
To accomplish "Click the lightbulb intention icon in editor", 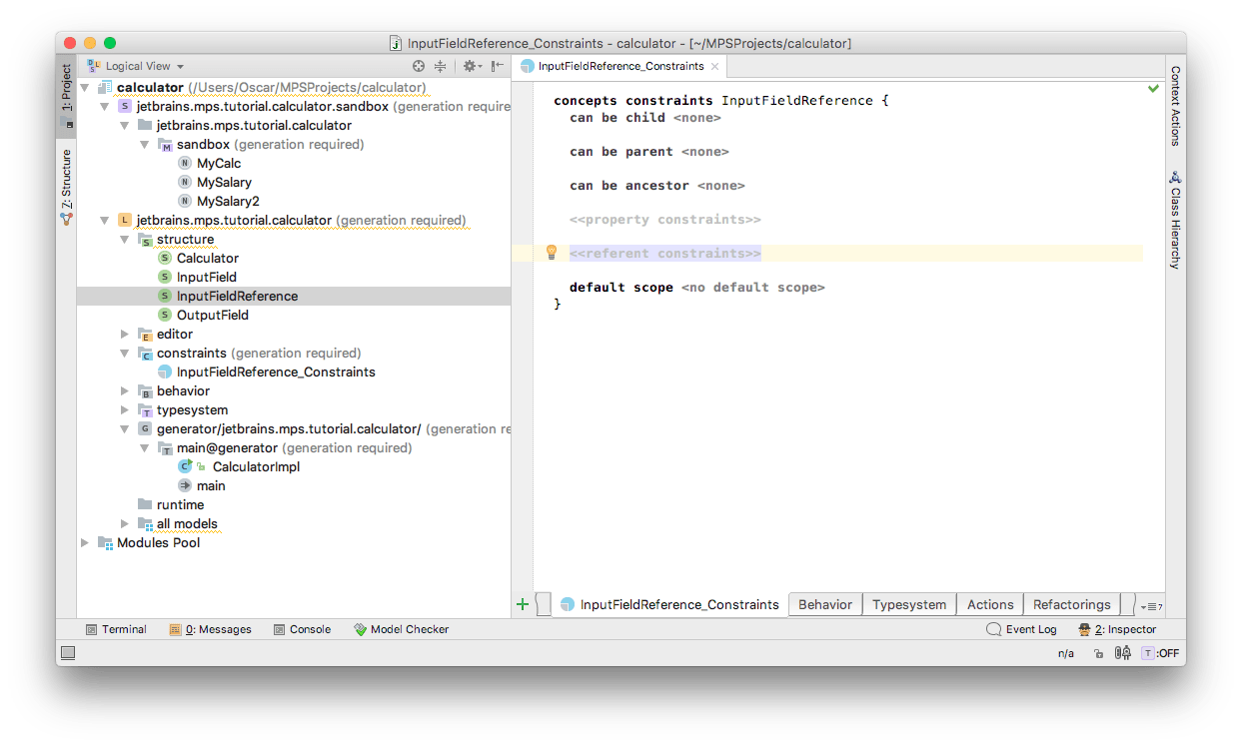I will click(551, 253).
